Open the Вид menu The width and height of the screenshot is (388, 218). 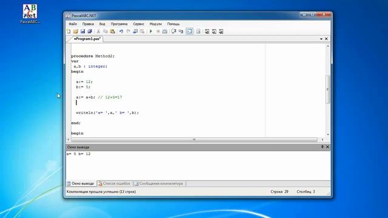click(x=102, y=24)
